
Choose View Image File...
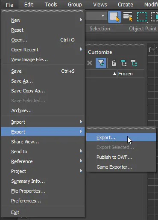pyautogui.click(x=43, y=59)
